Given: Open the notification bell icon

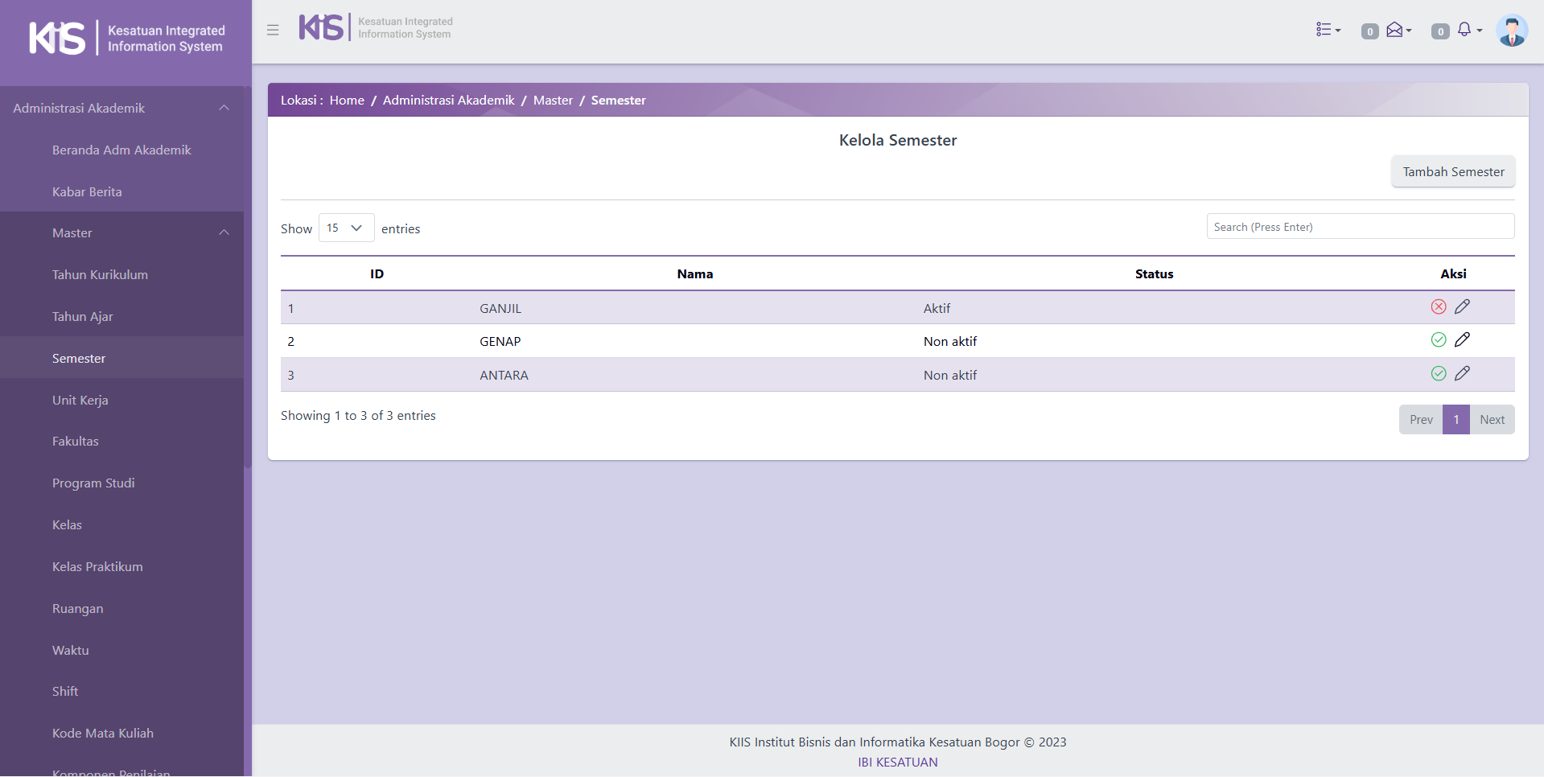Looking at the screenshot, I should (x=1465, y=30).
